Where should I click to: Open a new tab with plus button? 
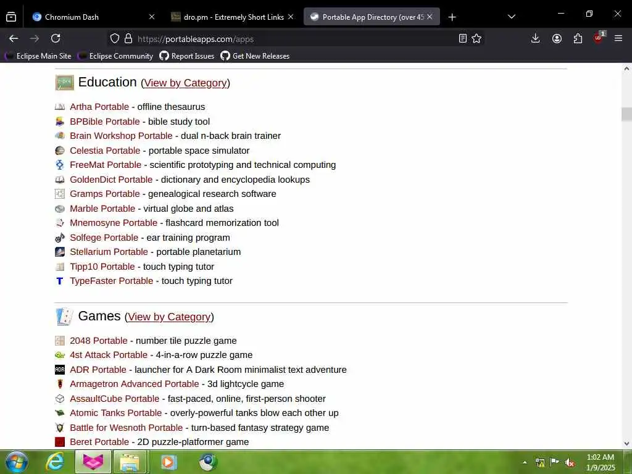(x=452, y=17)
